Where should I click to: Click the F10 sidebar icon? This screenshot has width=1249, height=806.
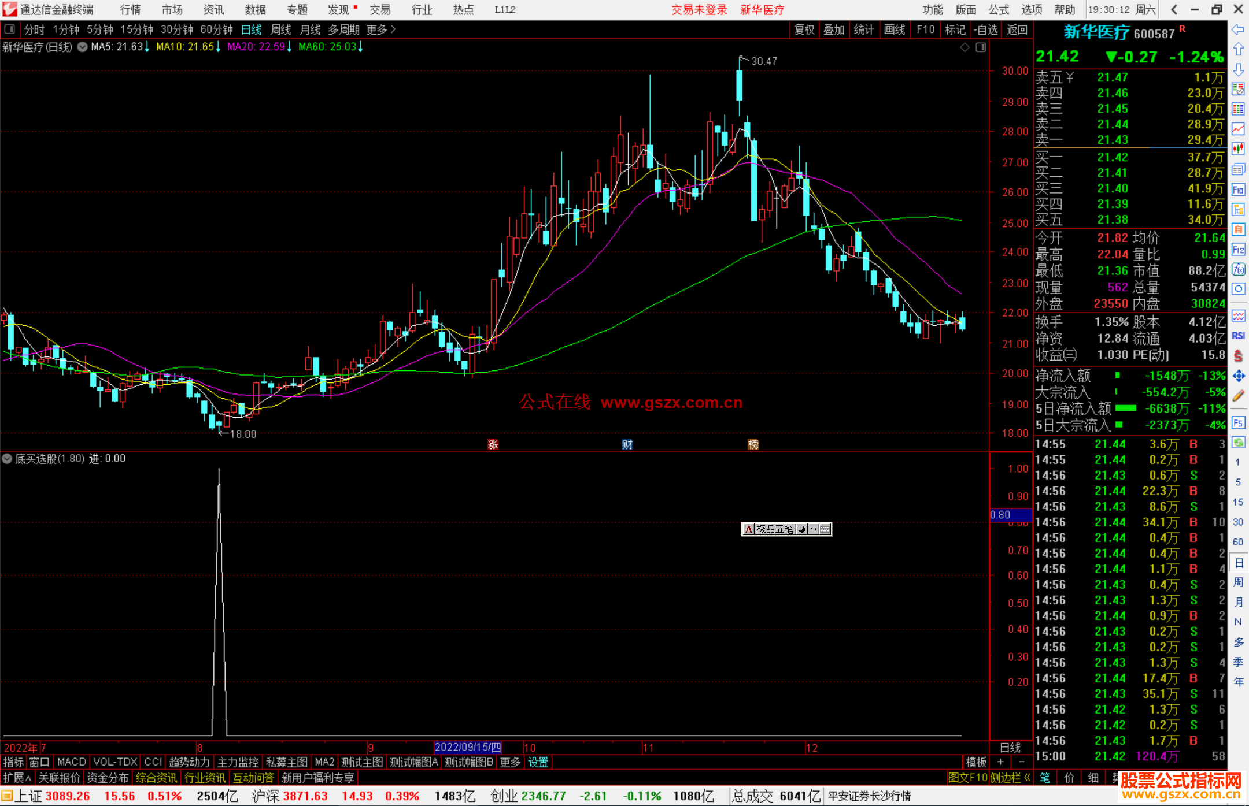[1238, 190]
